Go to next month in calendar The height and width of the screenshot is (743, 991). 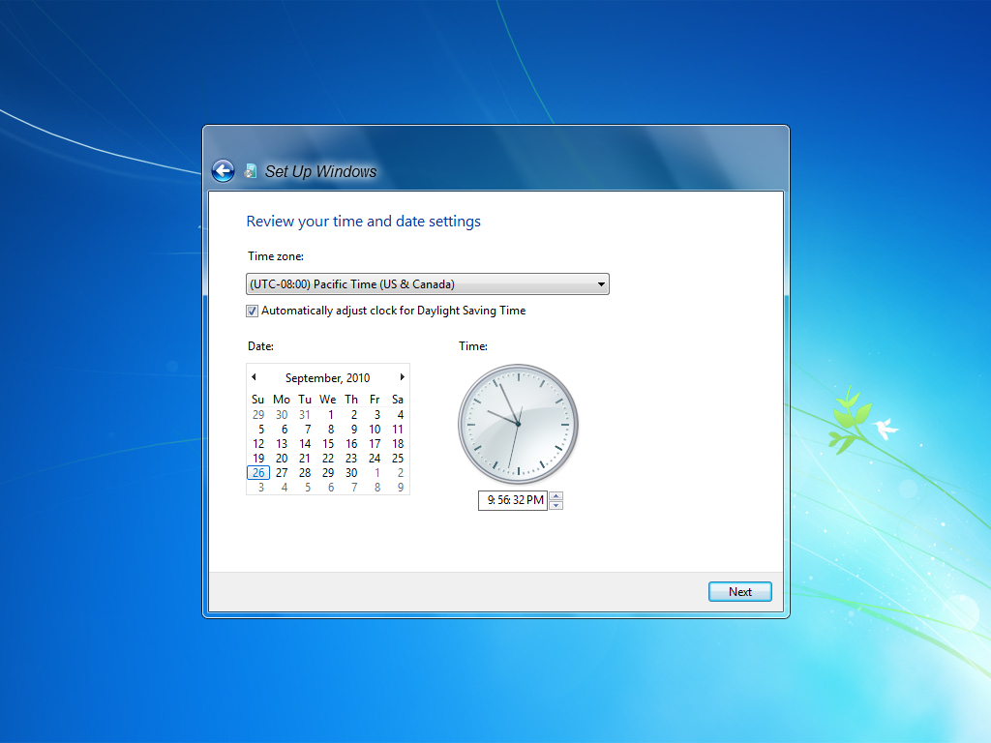click(x=402, y=377)
